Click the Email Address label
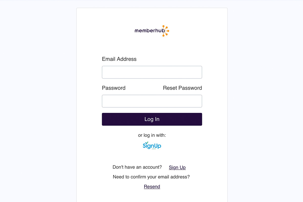Screen dimensions: 303x202 119,59
